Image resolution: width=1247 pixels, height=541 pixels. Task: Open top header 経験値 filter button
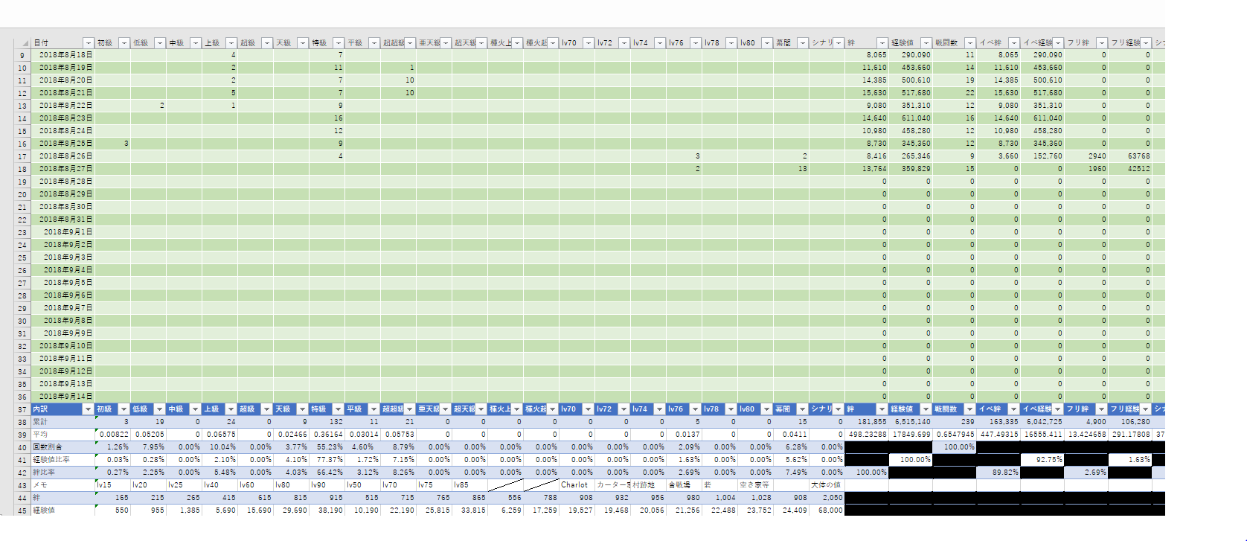pyautogui.click(x=926, y=43)
